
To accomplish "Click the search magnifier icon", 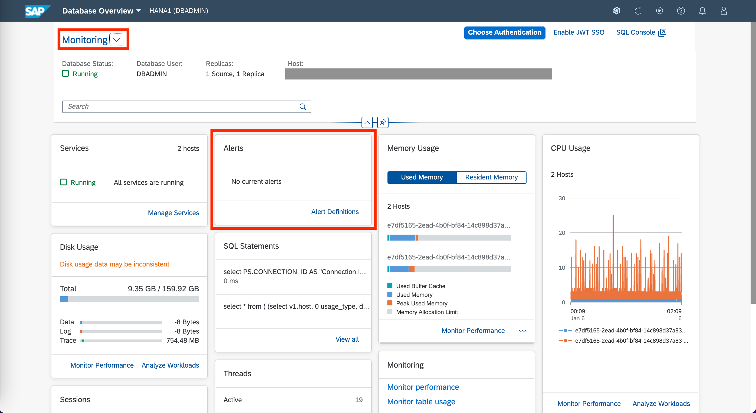I will [x=303, y=107].
